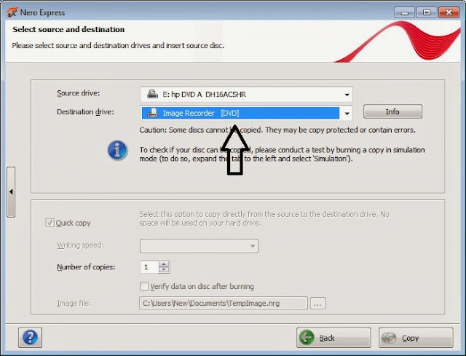466x356 pixels.
Task: Click the Number of copies field
Action: coord(149,267)
